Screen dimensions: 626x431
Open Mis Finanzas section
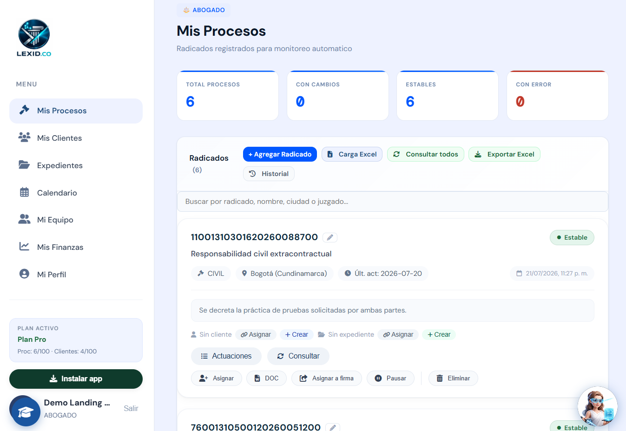[76, 247]
